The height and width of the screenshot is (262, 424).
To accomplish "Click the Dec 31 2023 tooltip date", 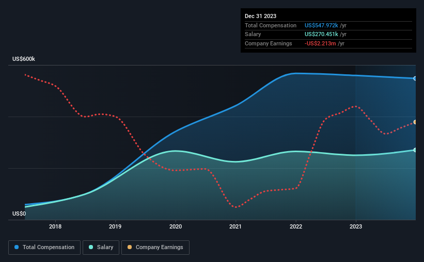I will tap(260, 16).
